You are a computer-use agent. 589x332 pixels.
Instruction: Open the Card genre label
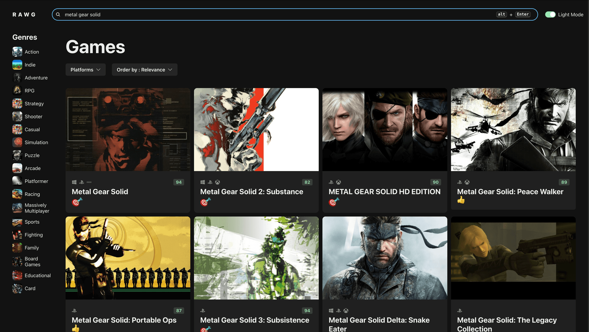click(30, 288)
